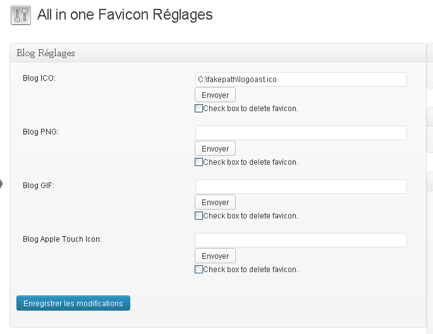Image resolution: width=433 pixels, height=334 pixels.
Task: Click the Blog PNG label text
Action: point(40,132)
